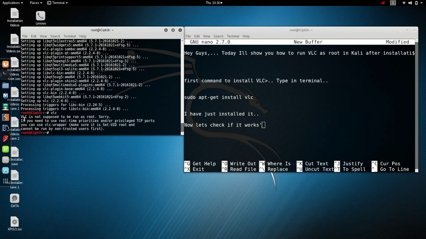Open the Lenovo phone icon on the desktop
Screen dimensions: 426x239
click(x=41, y=18)
